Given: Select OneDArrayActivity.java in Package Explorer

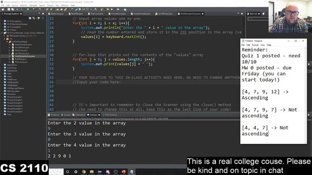Looking at the screenshot, I should pyautogui.click(x=25, y=56).
